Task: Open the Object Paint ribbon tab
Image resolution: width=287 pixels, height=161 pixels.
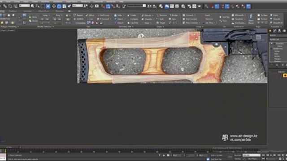Action: point(43,11)
